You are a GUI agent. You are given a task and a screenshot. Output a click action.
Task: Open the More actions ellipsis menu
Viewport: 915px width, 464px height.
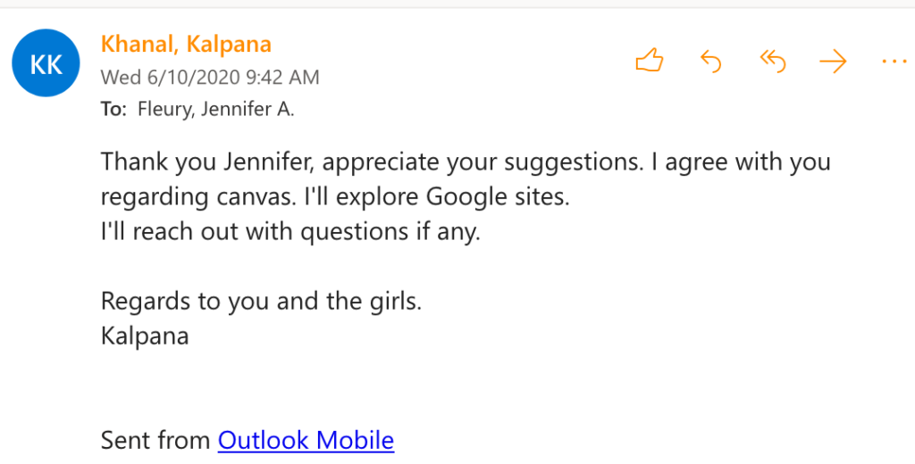[894, 61]
